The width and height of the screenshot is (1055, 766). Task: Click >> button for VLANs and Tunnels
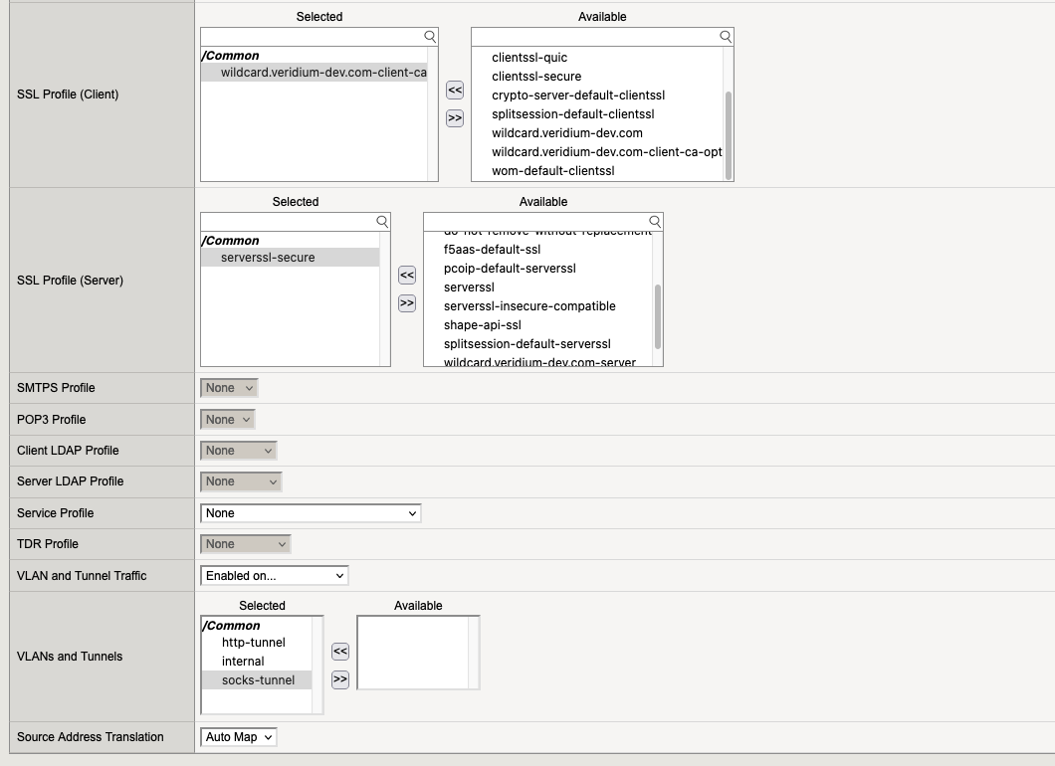pos(340,679)
